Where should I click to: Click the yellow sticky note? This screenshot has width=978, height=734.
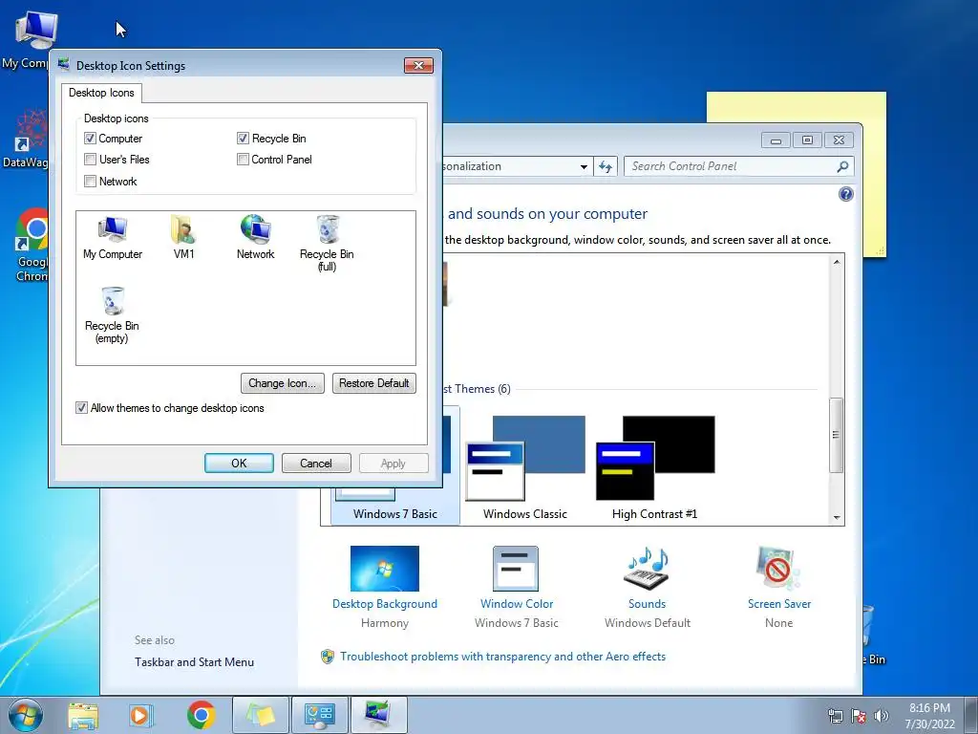pos(796,108)
